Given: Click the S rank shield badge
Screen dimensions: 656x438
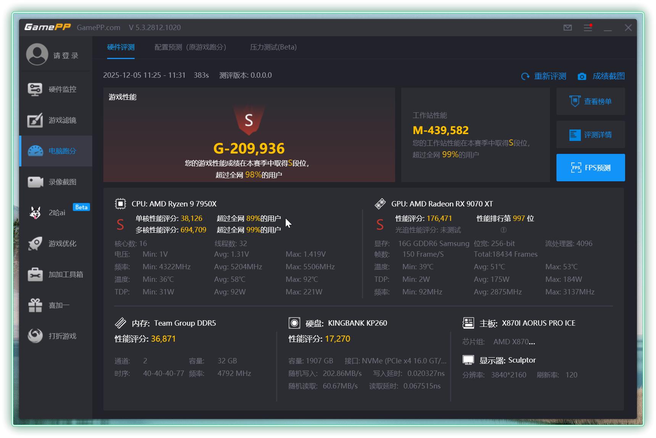Looking at the screenshot, I should click(x=249, y=120).
